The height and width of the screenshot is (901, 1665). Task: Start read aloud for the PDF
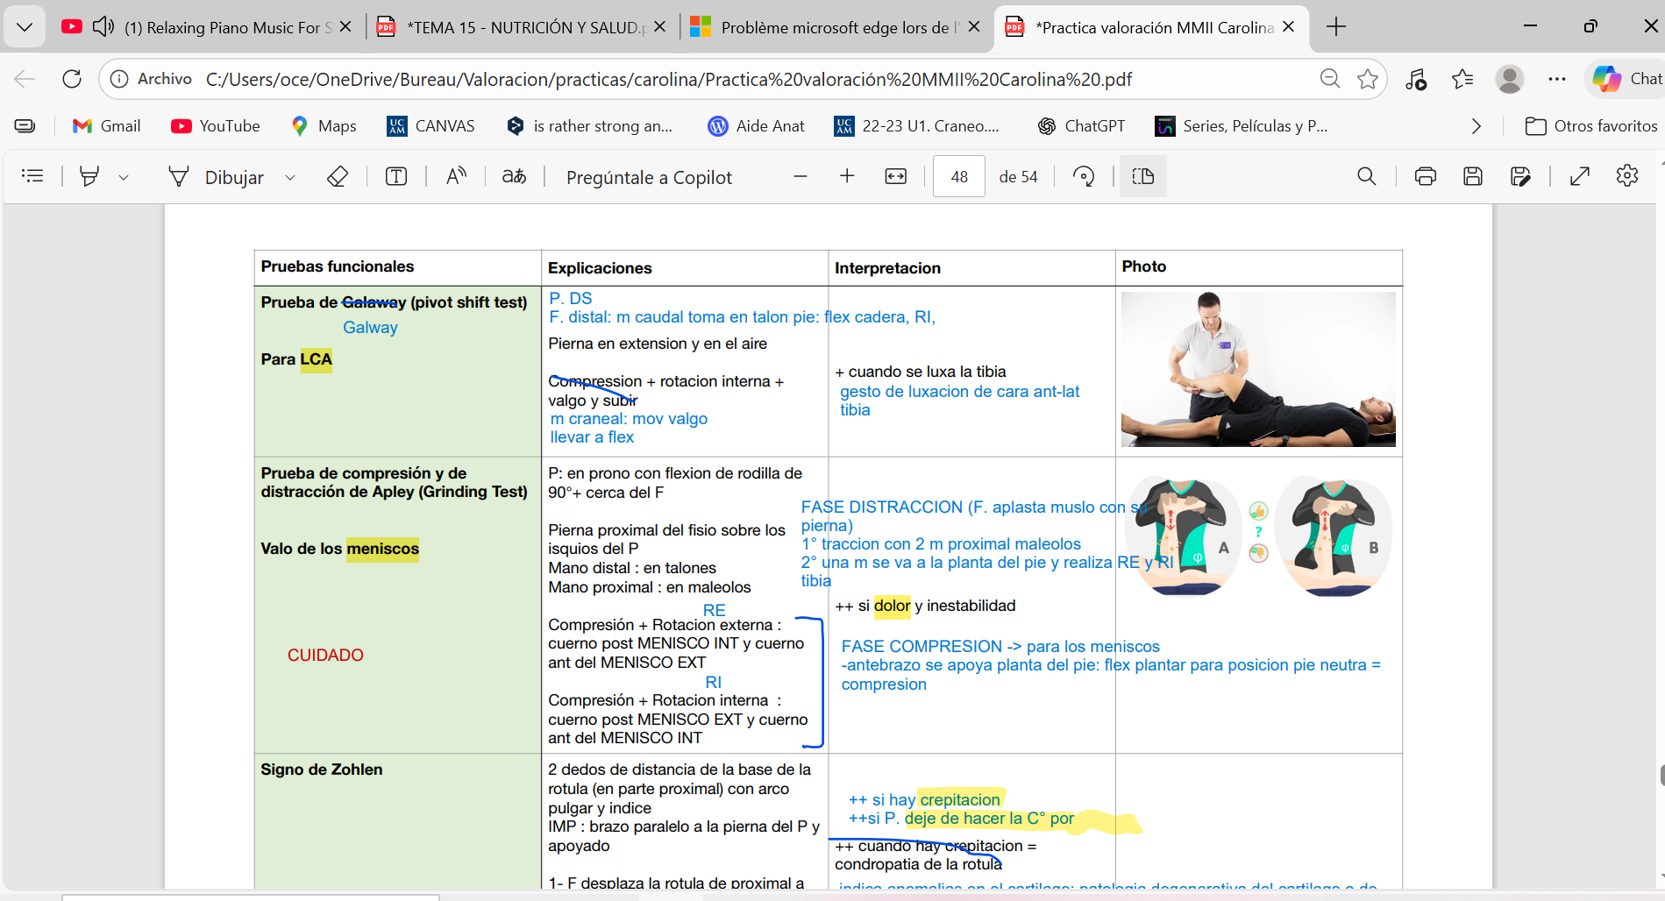(456, 176)
